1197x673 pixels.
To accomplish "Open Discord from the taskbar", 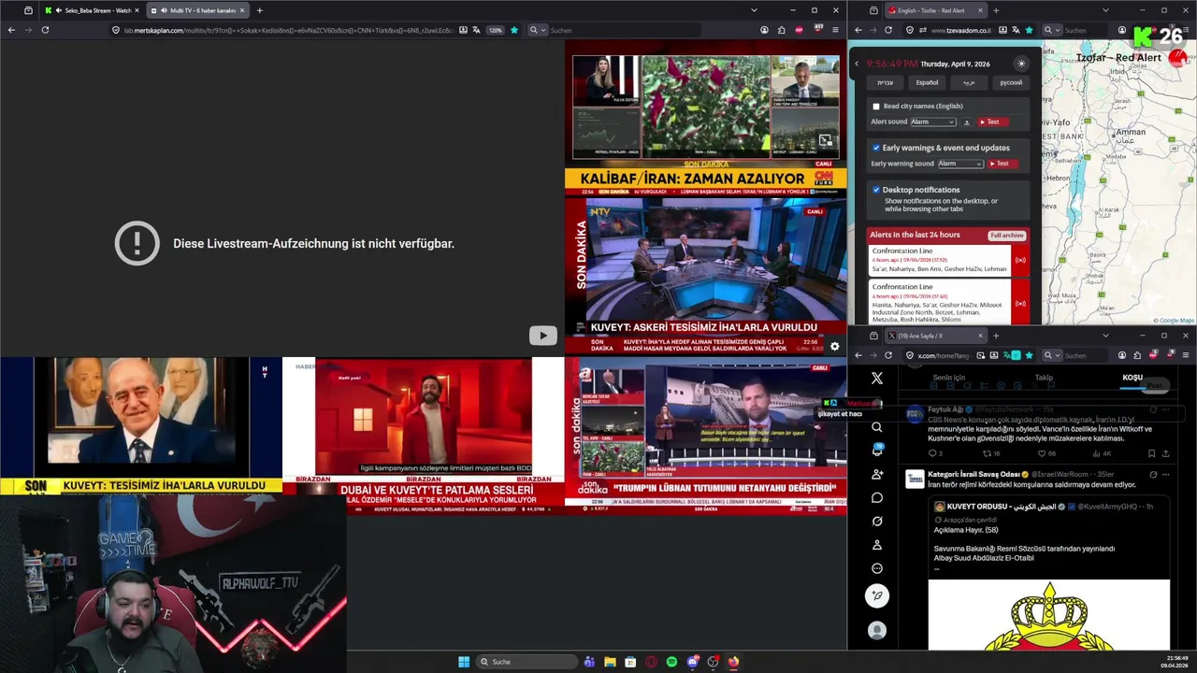I will click(x=692, y=662).
